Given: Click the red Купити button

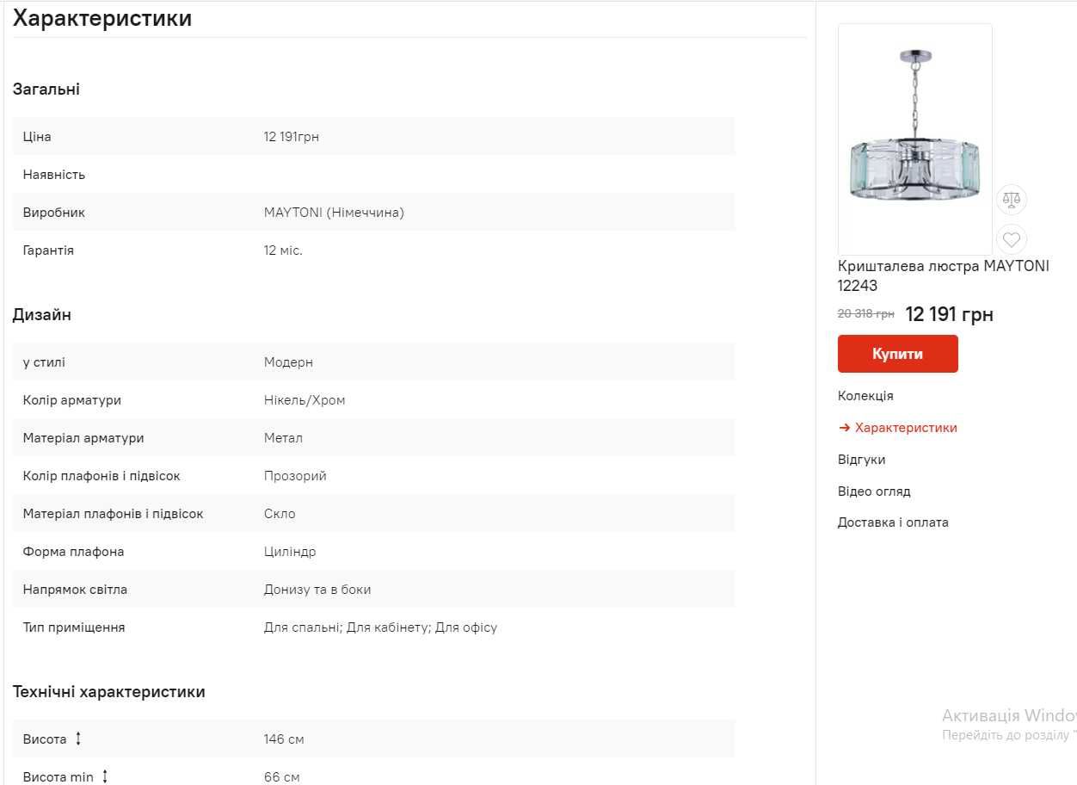Looking at the screenshot, I should 897,354.
